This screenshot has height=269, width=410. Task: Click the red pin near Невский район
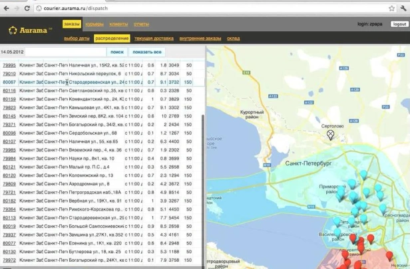389,256
